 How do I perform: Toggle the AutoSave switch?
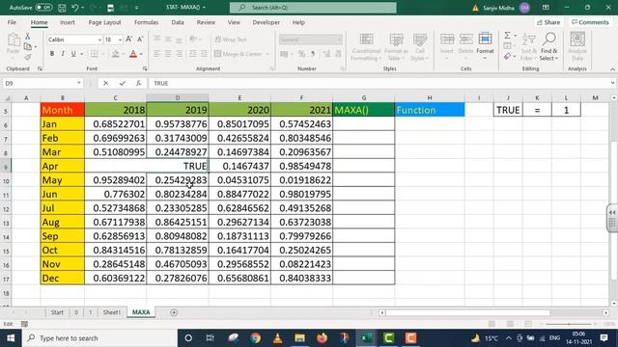pos(43,8)
